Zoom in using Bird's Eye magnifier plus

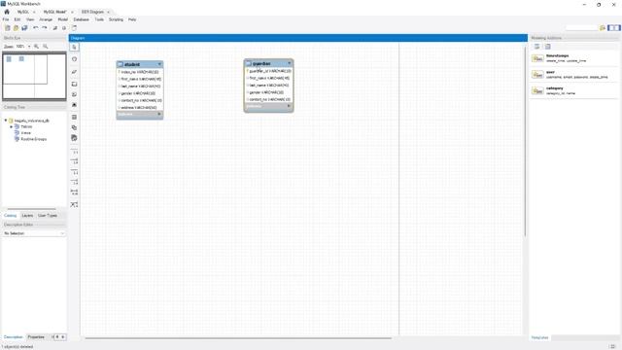pos(37,47)
